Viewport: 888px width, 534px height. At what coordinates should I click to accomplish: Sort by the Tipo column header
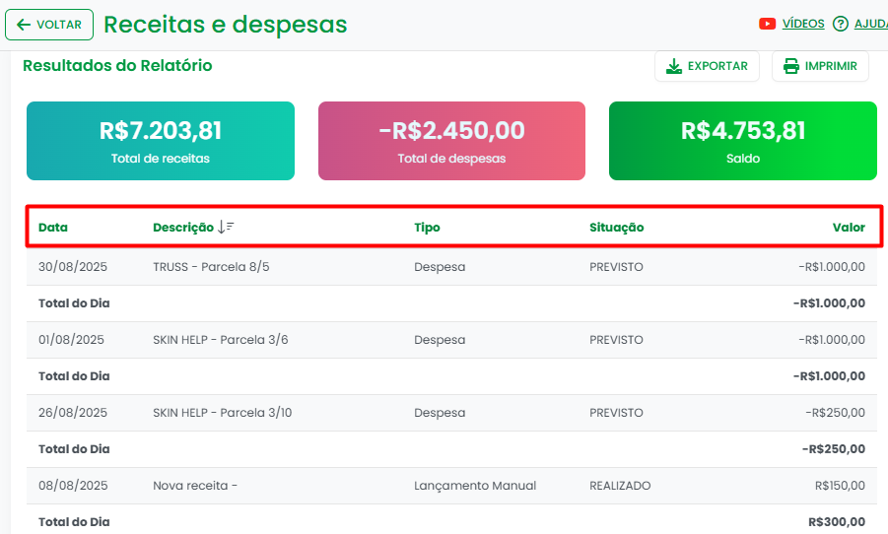coord(427,228)
